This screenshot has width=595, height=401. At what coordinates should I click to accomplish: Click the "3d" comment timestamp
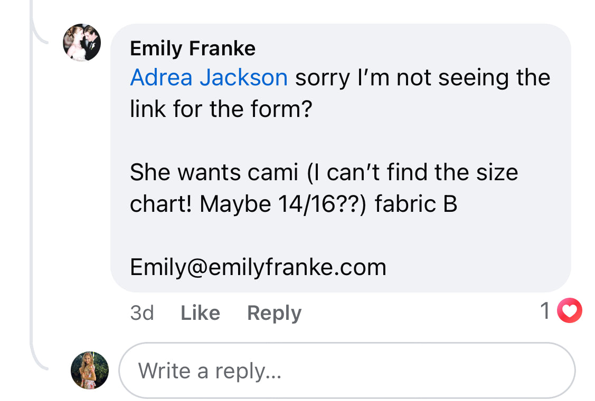click(x=141, y=313)
